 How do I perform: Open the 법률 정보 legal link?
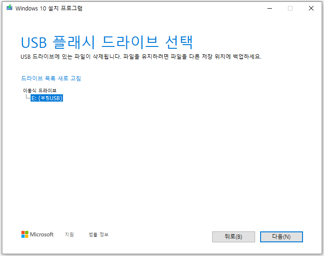pos(99,235)
